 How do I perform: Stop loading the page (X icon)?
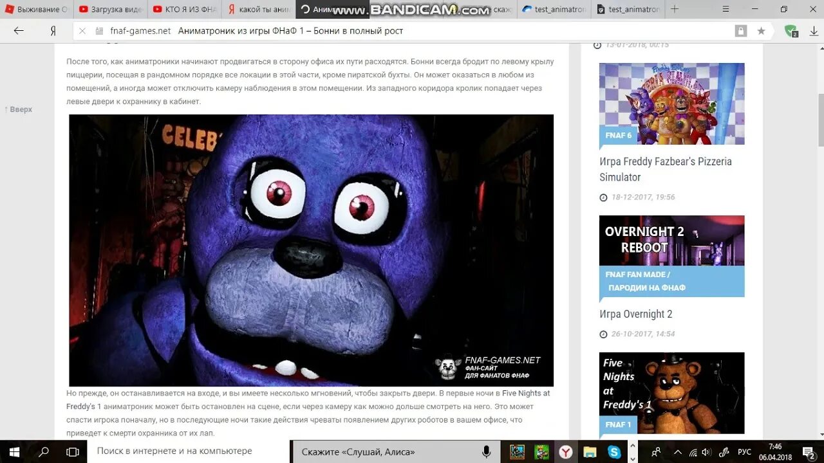[x=82, y=31]
